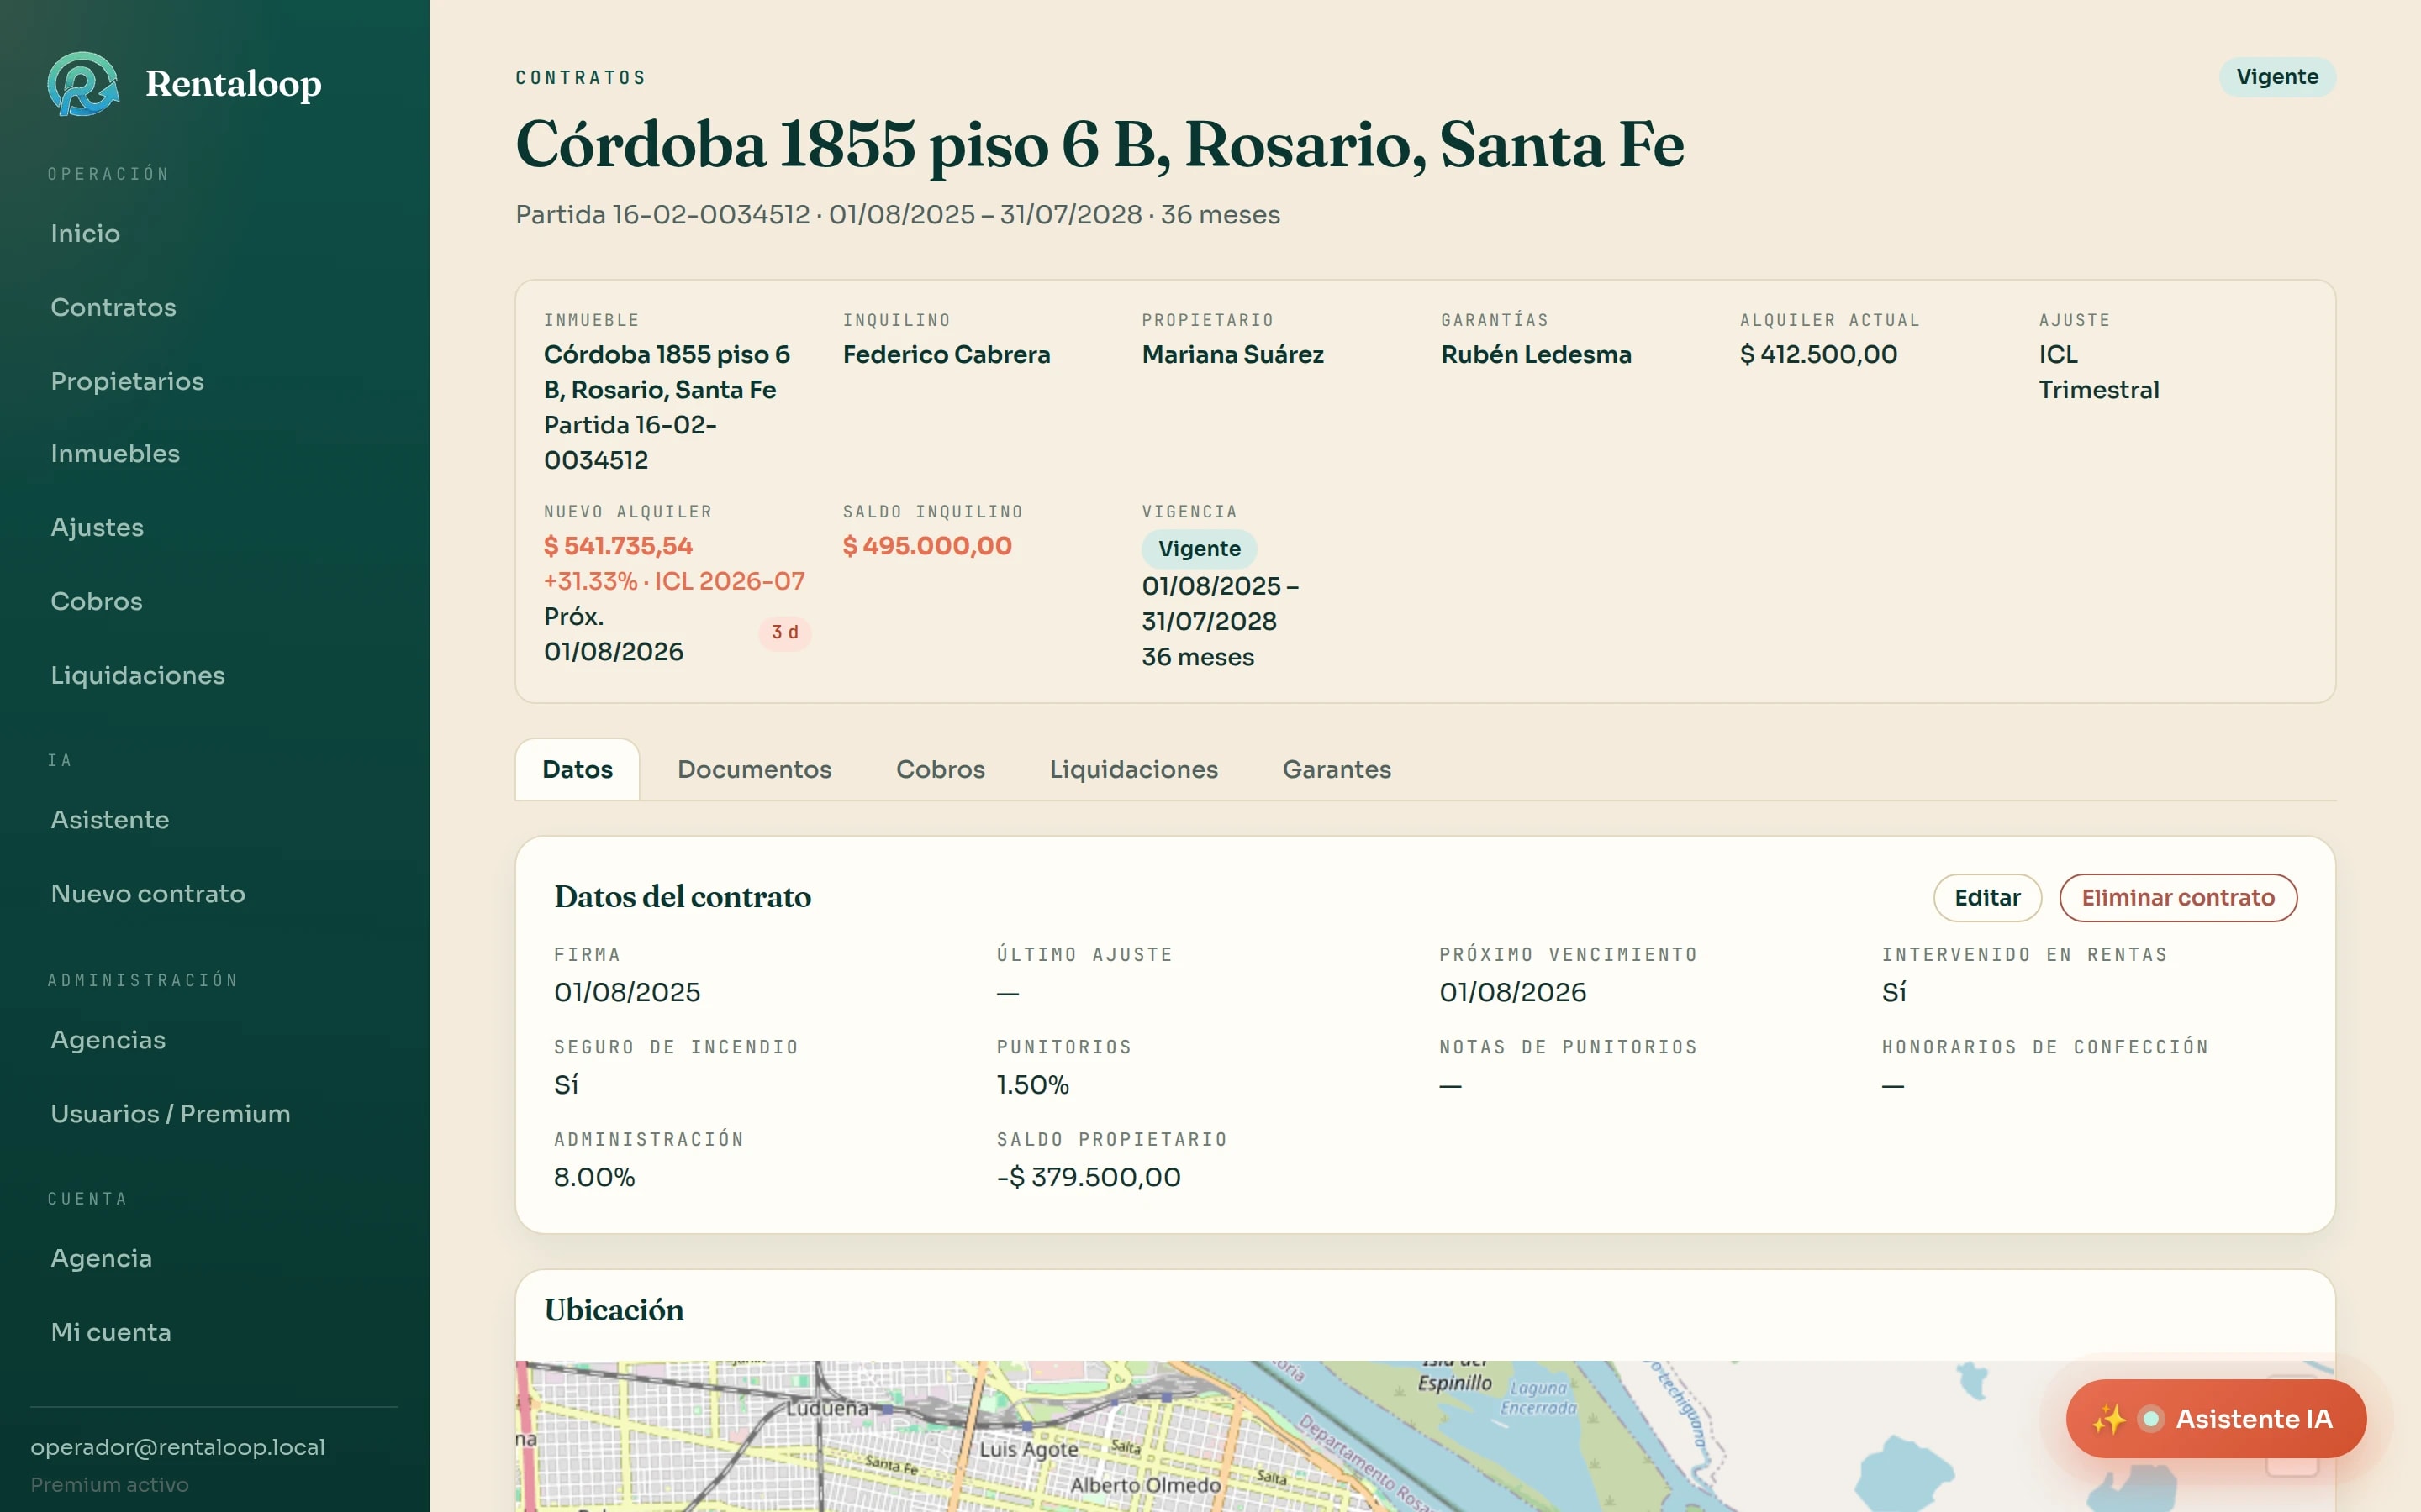Screen dimensions: 2421x1512
Task: Click the Ubicación map
Action: tap(1425, 1436)
